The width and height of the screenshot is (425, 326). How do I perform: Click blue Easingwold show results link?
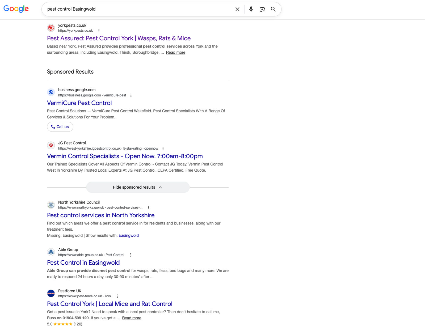pyautogui.click(x=129, y=235)
